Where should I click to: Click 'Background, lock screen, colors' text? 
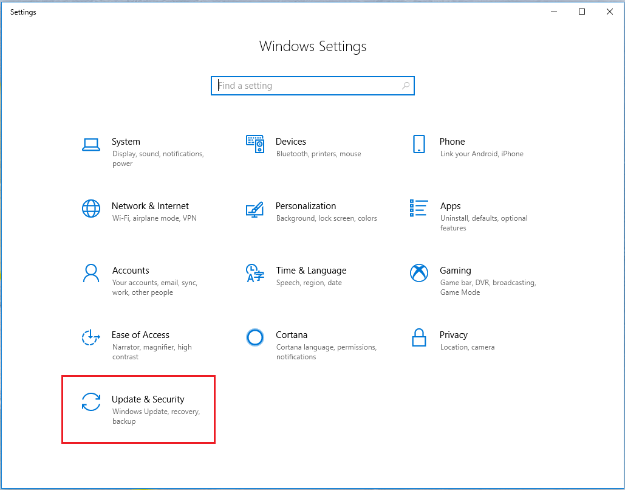point(326,218)
